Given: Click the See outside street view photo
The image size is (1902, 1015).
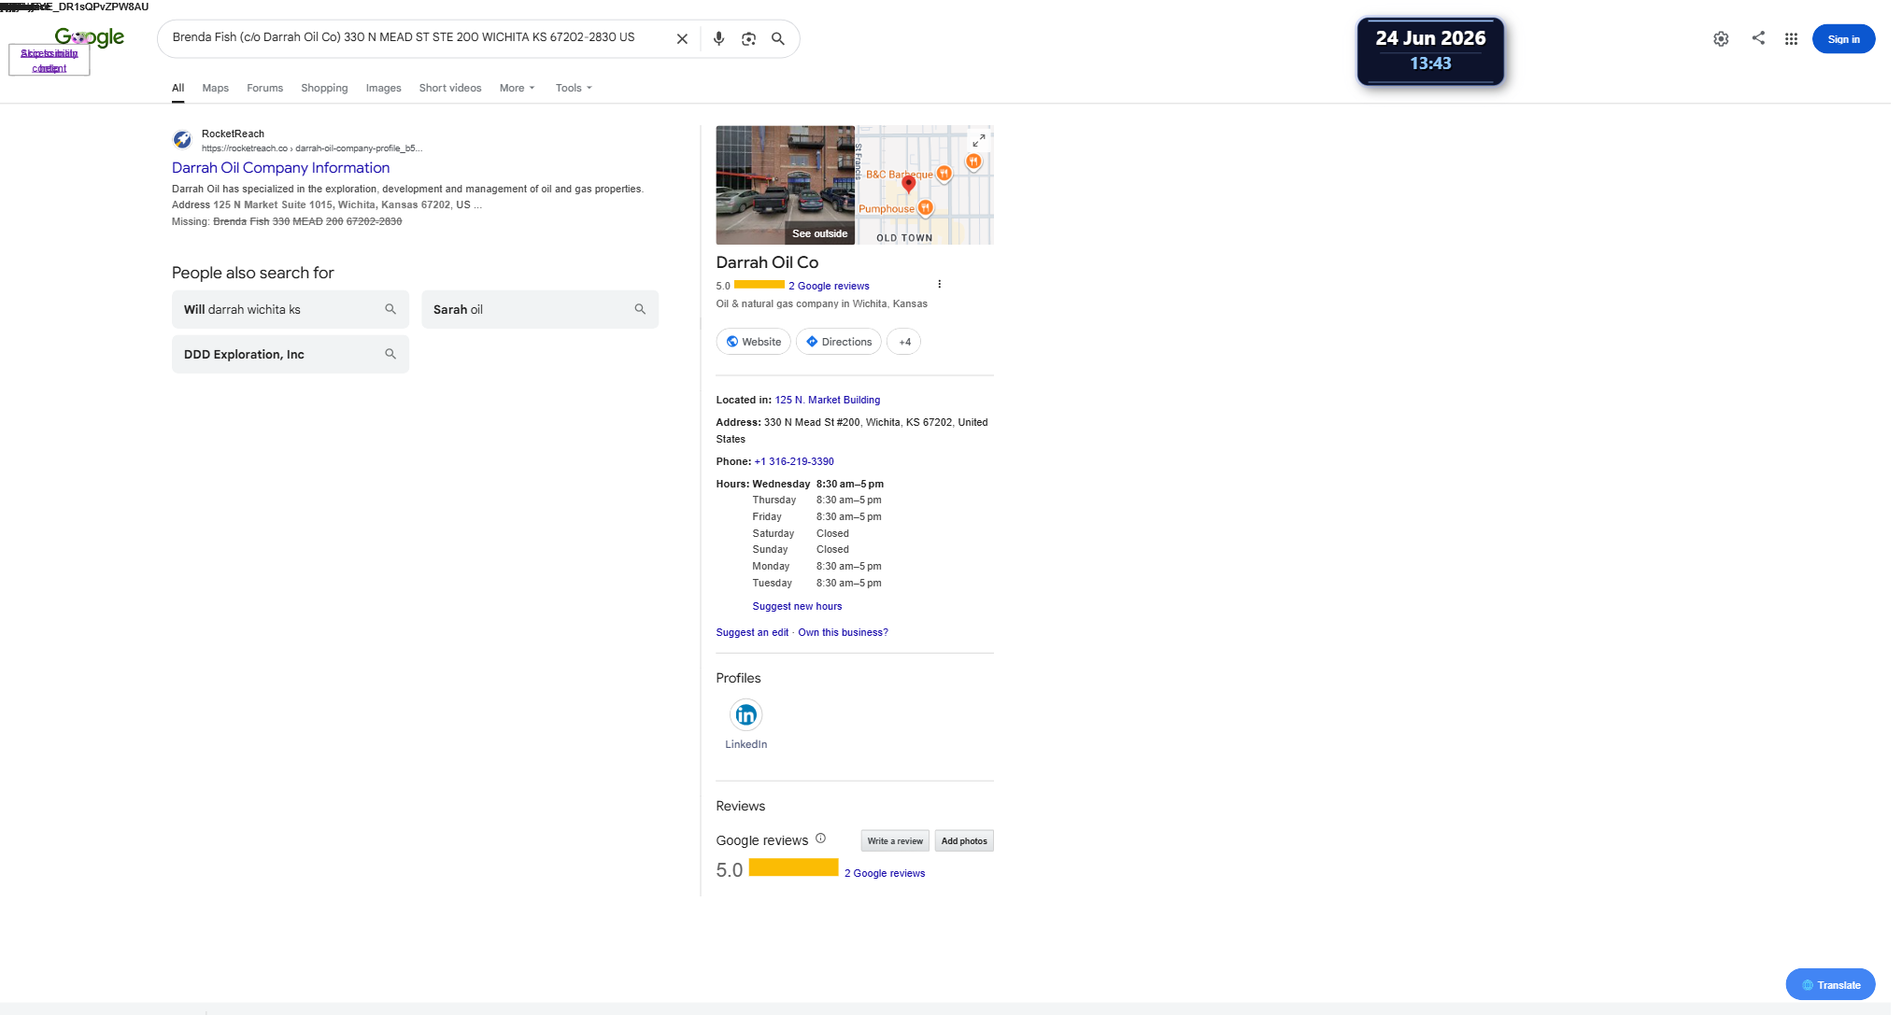Looking at the screenshot, I should click(x=785, y=185).
